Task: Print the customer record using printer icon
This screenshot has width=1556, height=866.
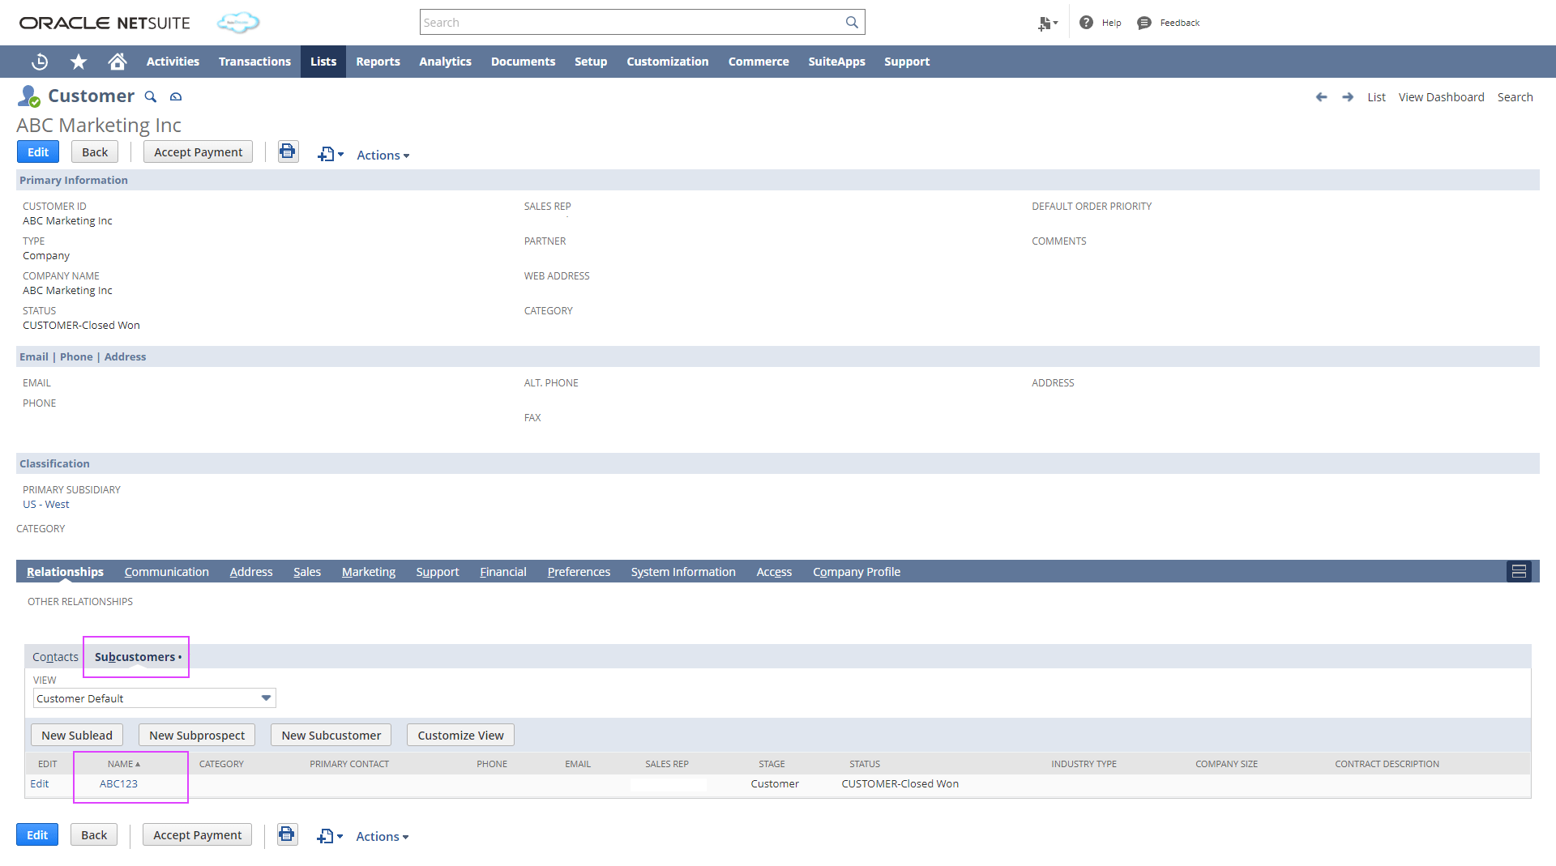Action: (288, 151)
